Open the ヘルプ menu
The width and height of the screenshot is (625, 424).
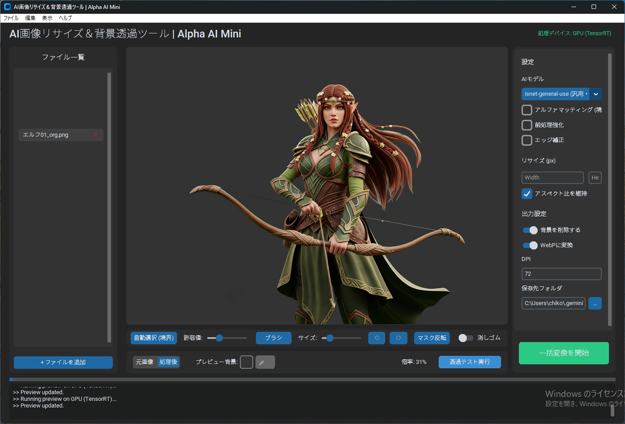pyautogui.click(x=65, y=18)
